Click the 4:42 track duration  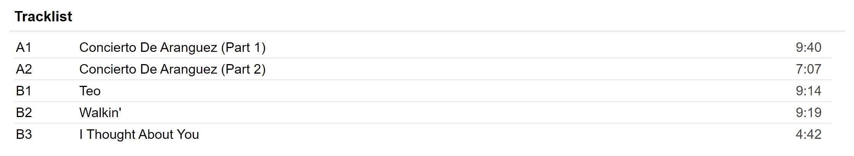click(x=808, y=134)
